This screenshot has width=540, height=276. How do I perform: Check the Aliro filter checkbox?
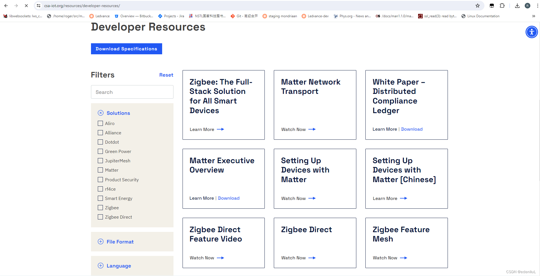click(100, 123)
